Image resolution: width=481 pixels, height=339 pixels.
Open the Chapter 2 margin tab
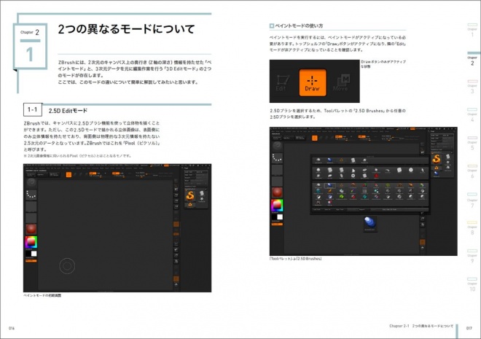(472, 60)
